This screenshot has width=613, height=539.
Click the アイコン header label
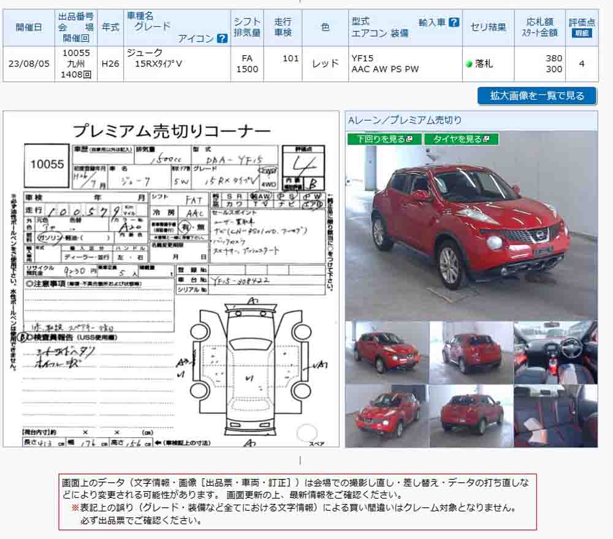coord(196,39)
